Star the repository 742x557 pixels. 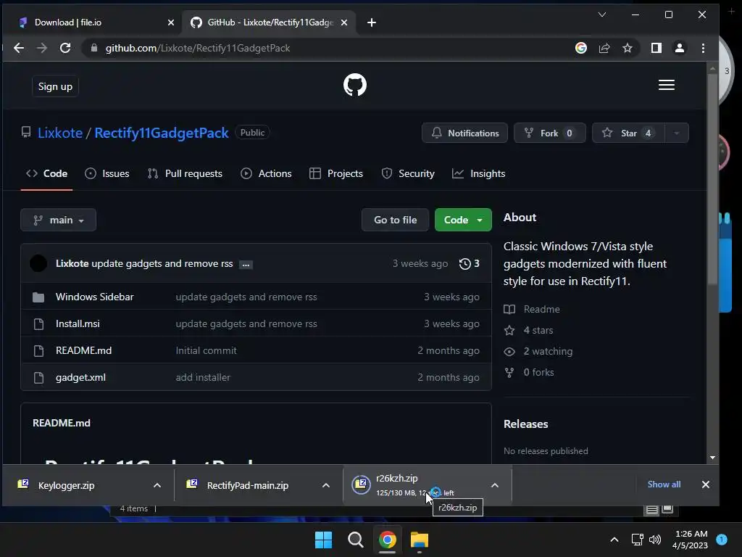pos(628,133)
